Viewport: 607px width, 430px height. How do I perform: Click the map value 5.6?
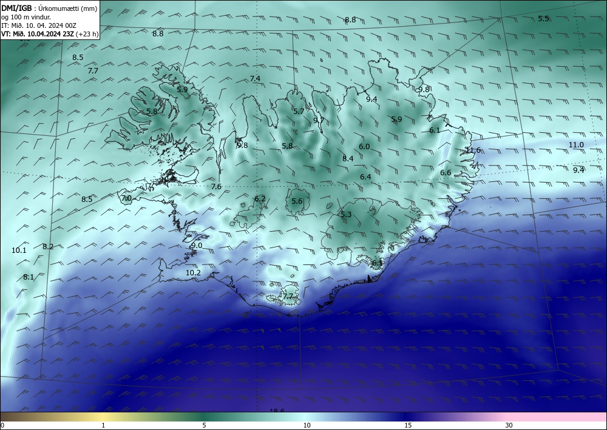pyautogui.click(x=297, y=201)
